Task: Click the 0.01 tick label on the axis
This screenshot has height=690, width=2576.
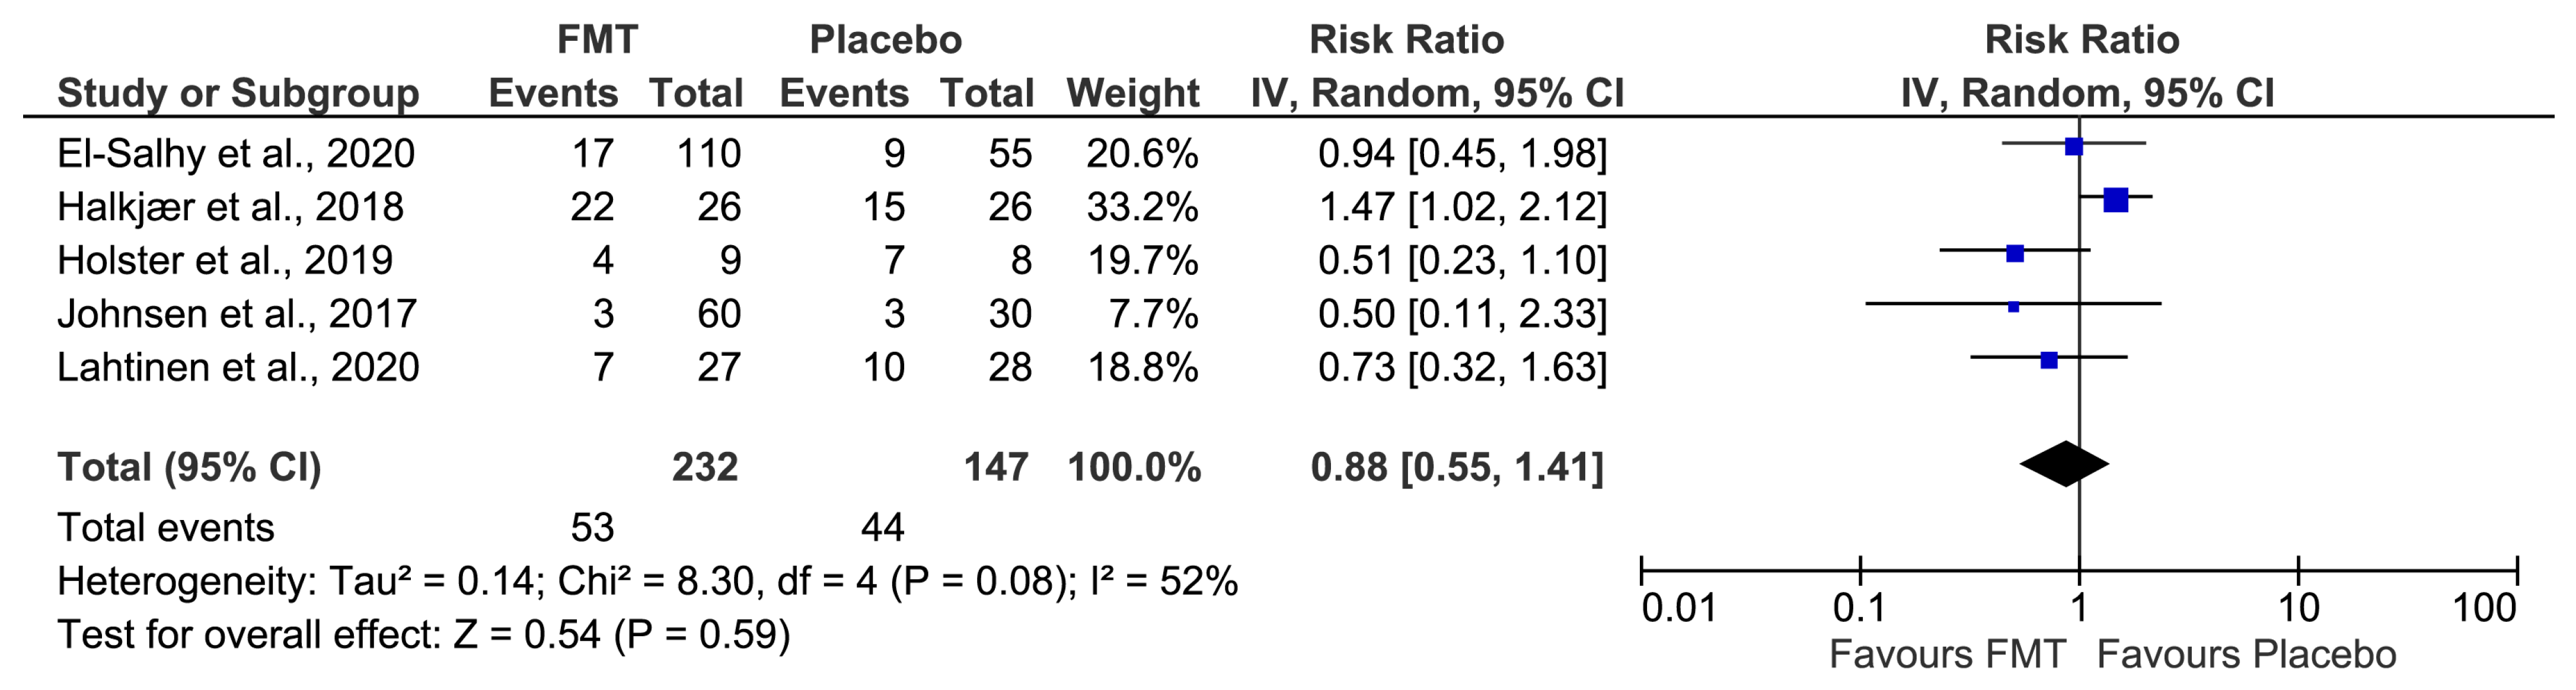Action: 1679,608
